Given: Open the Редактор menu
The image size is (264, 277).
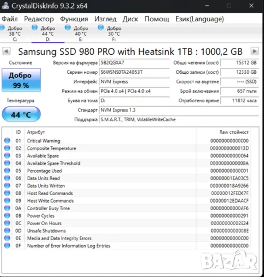Looking at the screenshot, I should pyautogui.click(x=39, y=19).
